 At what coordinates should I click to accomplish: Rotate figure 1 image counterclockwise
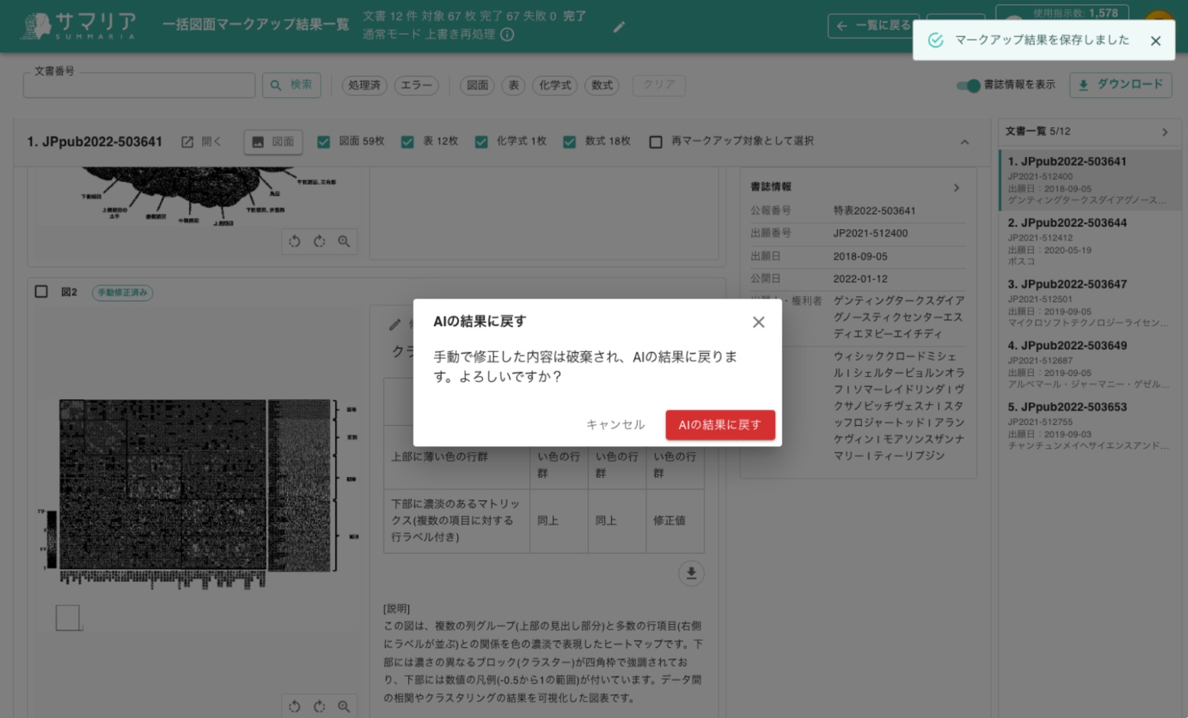295,241
